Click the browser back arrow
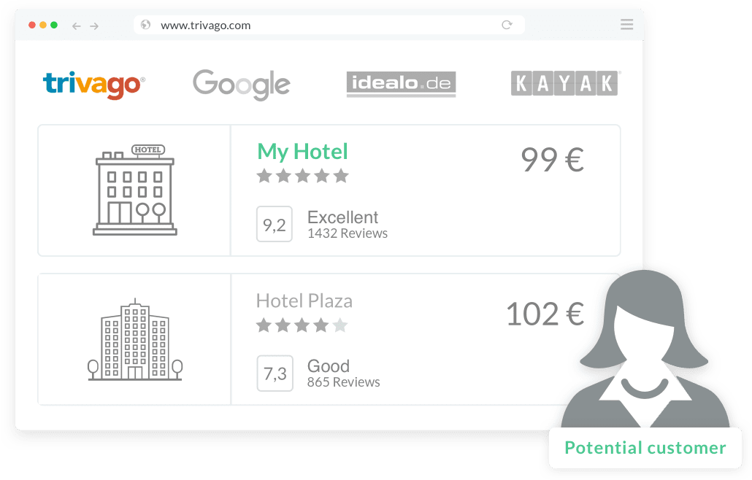Viewport: 752px width, 480px height. pos(76,26)
